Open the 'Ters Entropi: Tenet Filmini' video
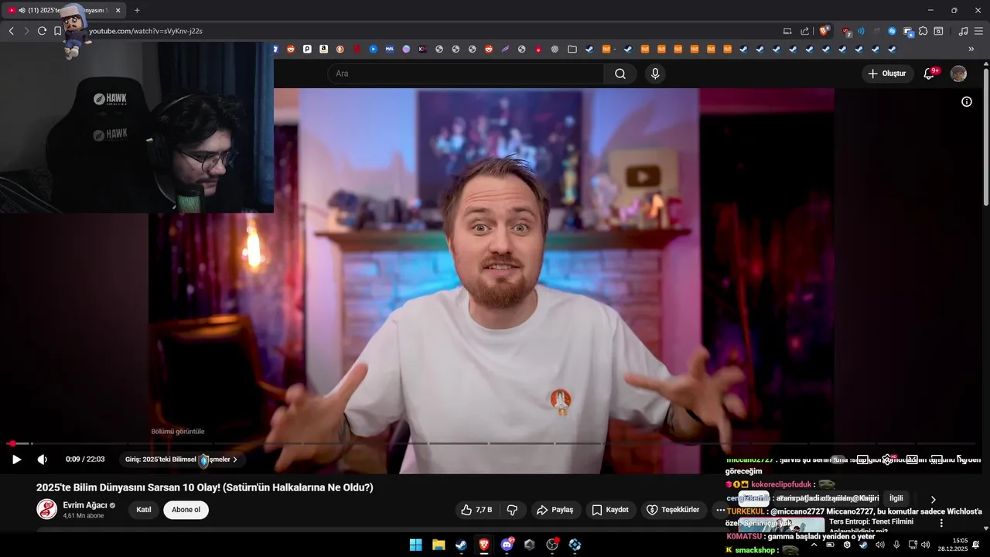990x557 pixels. point(871,522)
